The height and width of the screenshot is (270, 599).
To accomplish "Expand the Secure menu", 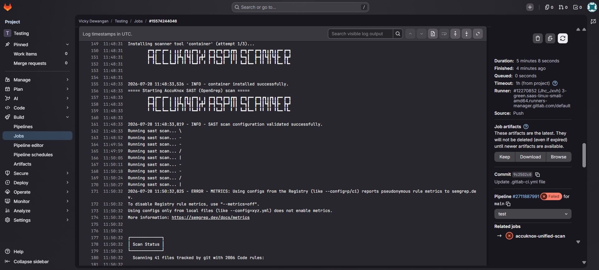I will [x=37, y=173].
